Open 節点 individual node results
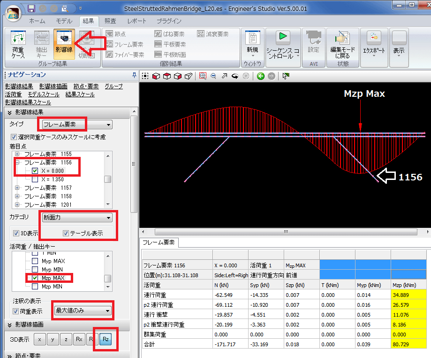The height and width of the screenshot is (358, 431). (116, 34)
